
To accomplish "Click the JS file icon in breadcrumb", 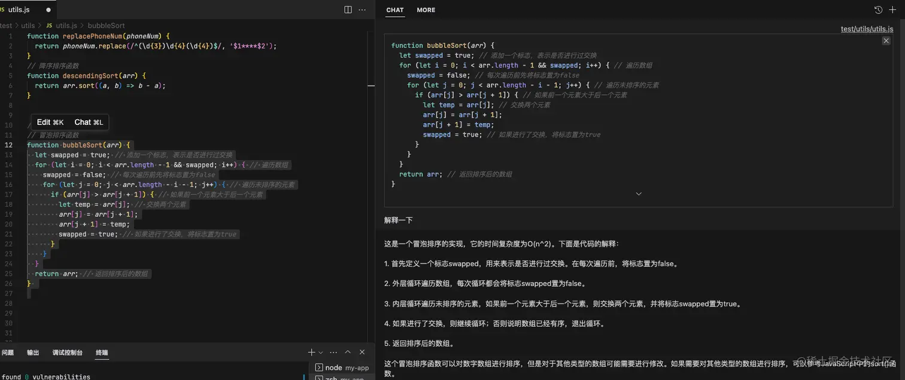I will click(x=49, y=26).
